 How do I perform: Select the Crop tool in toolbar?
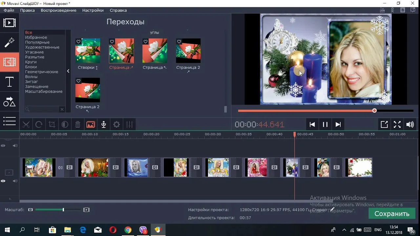52,125
